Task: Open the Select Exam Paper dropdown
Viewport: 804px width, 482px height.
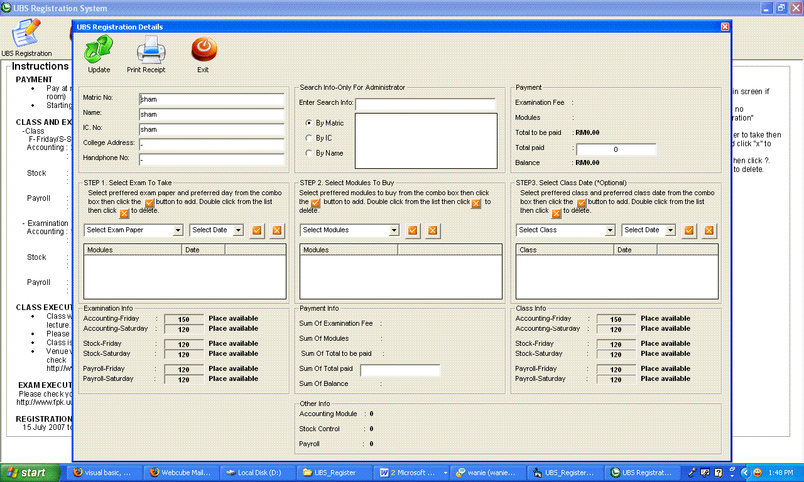Action: coord(178,230)
